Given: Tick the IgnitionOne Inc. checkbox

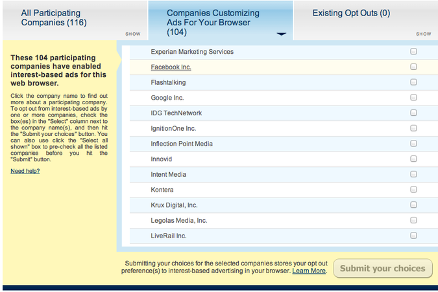Looking at the screenshot, I should (413, 128).
